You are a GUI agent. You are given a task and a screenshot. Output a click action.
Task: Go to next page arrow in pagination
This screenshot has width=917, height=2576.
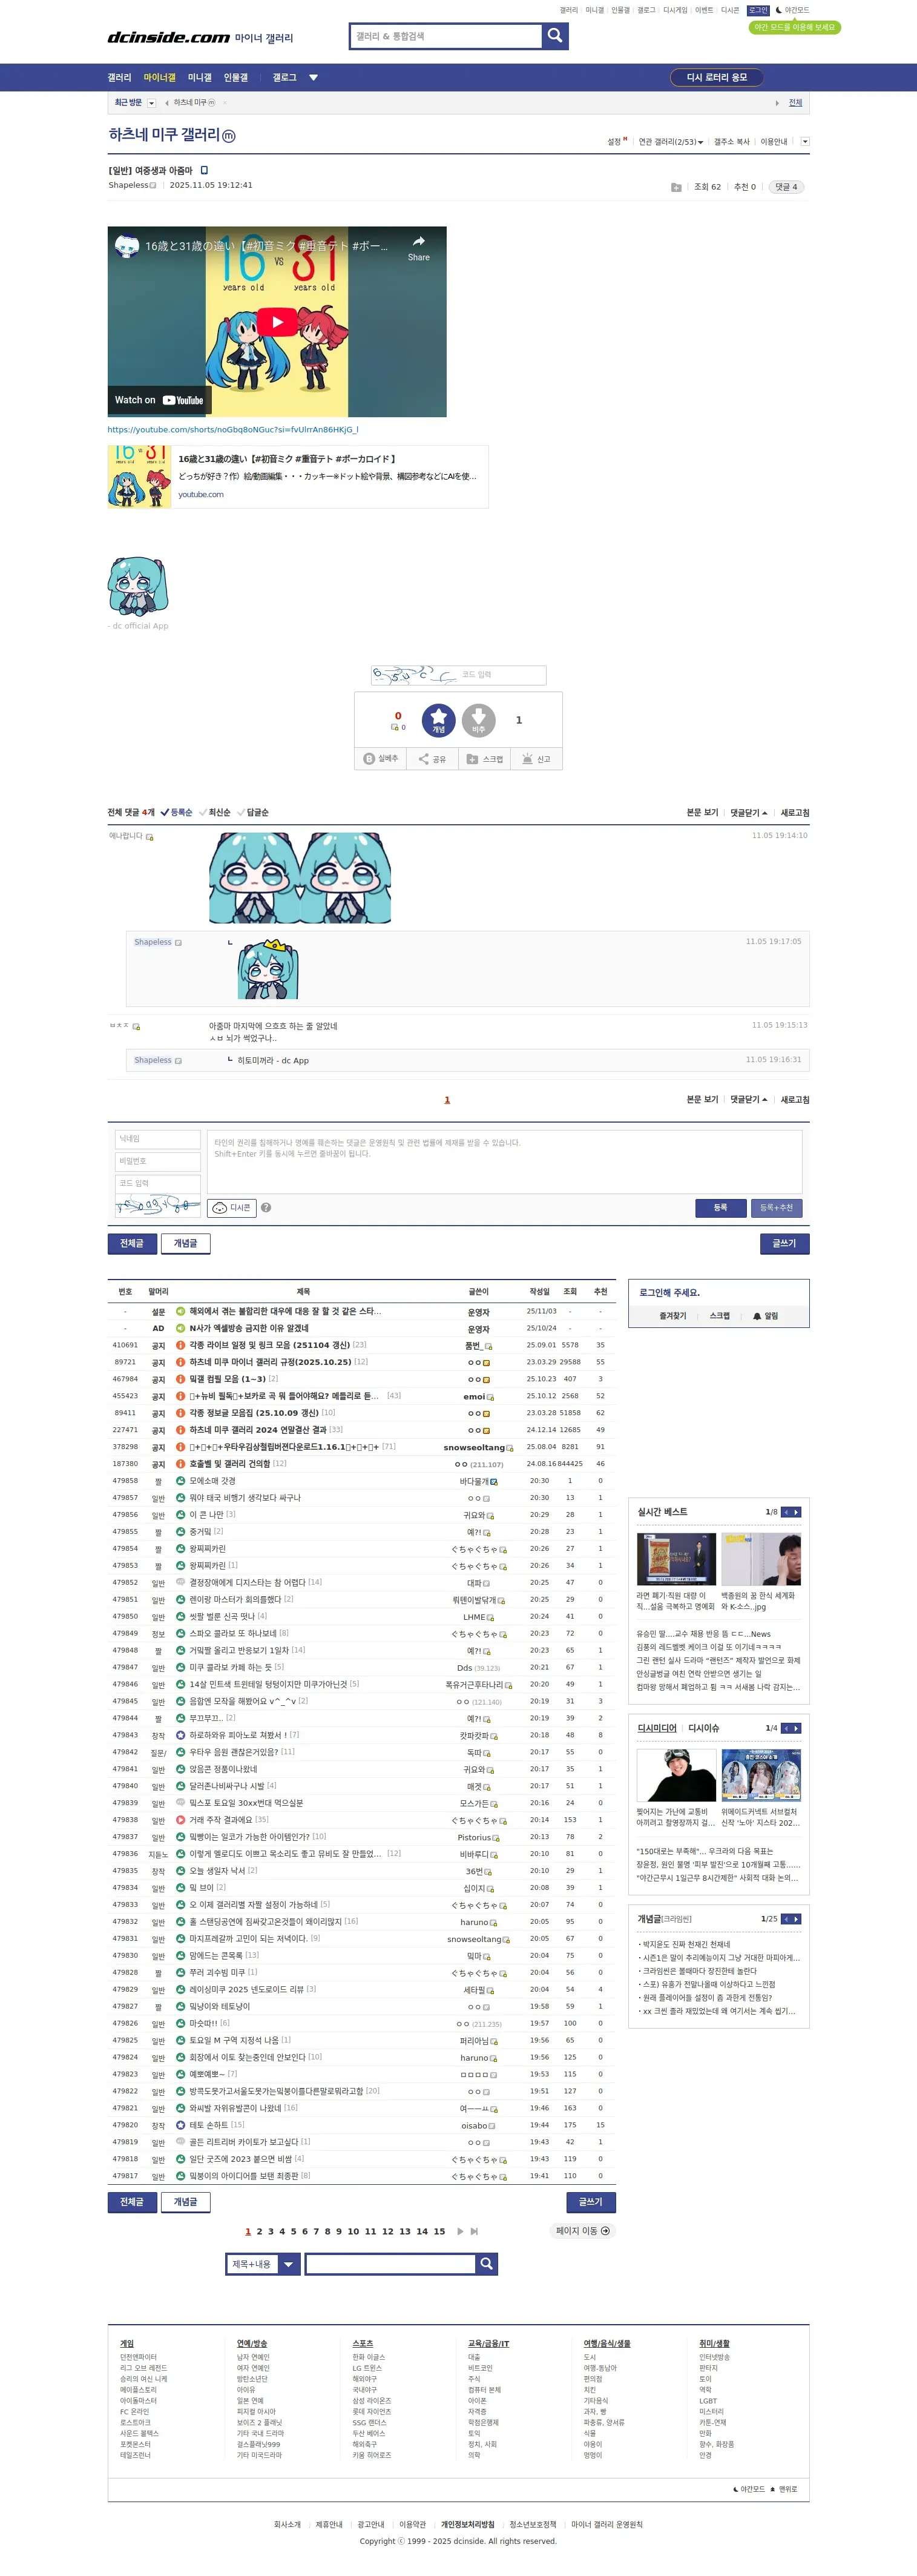pos(460,2231)
